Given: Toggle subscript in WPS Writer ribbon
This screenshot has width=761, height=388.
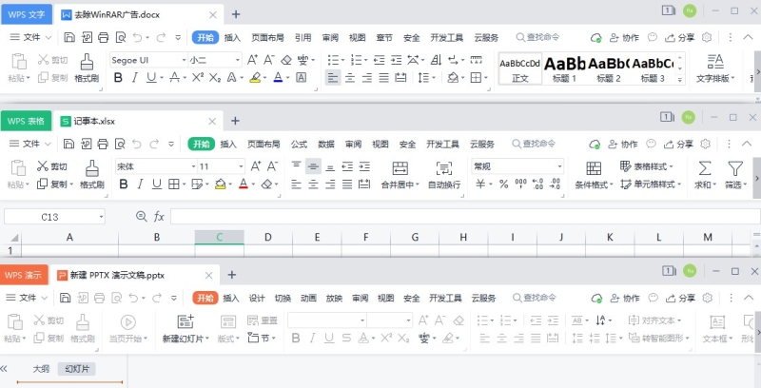Looking at the screenshot, I should (x=215, y=78).
